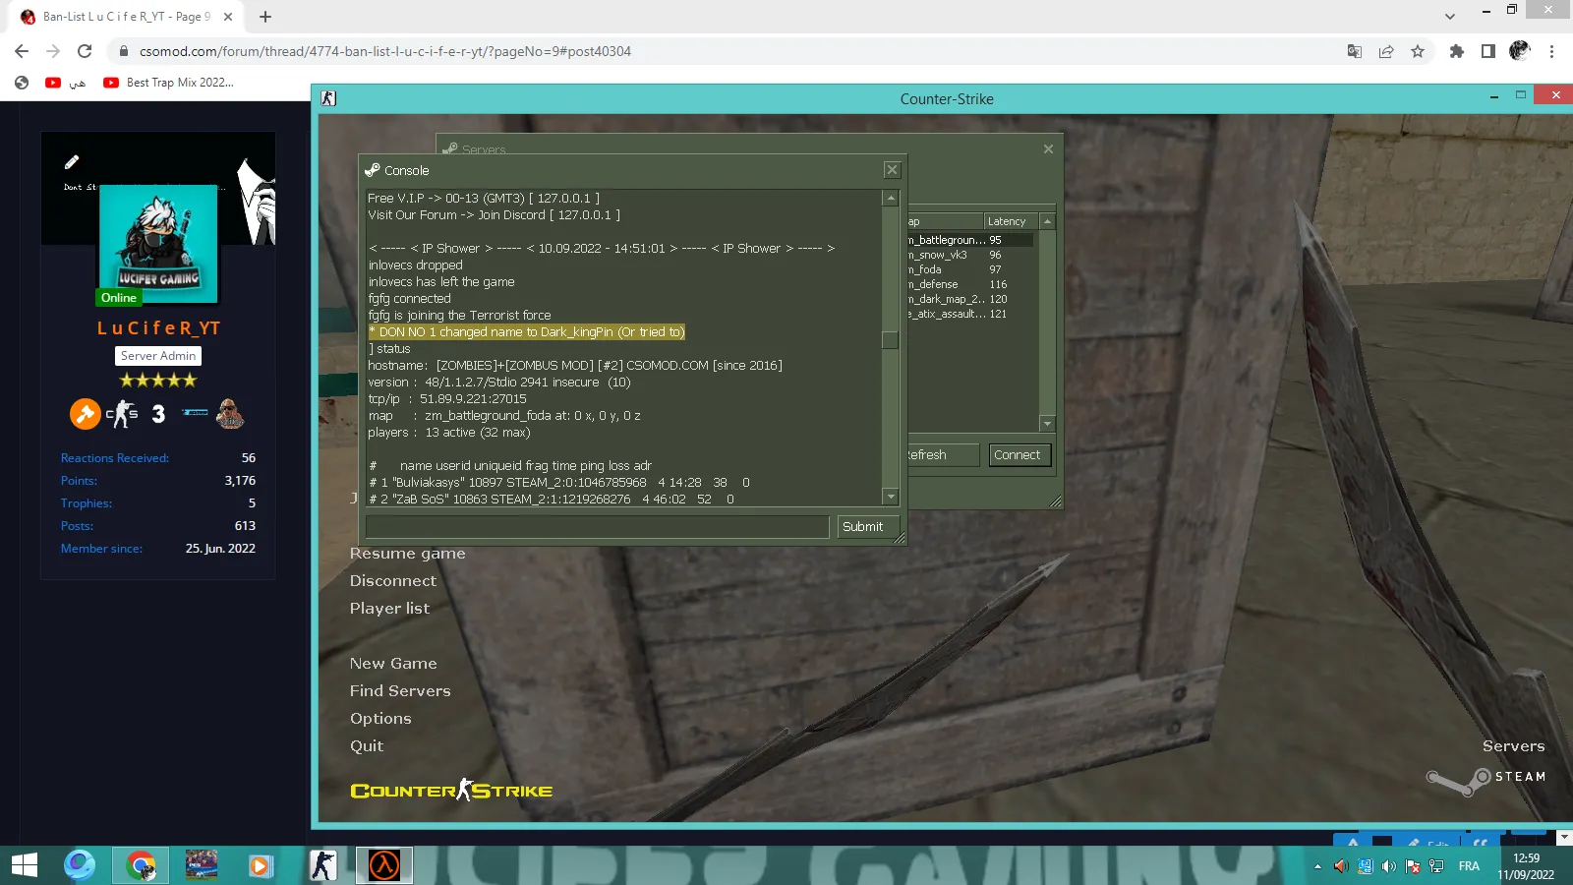Open the media player taskbar icon
Screen dimensions: 1573x885
[260, 865]
